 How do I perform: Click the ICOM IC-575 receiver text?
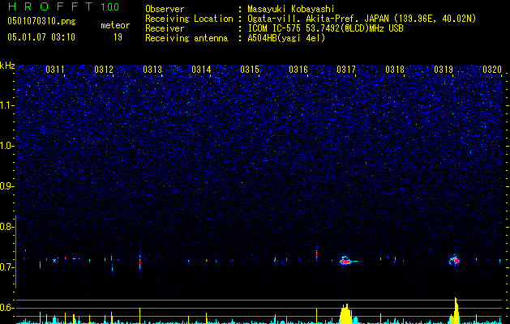point(326,28)
